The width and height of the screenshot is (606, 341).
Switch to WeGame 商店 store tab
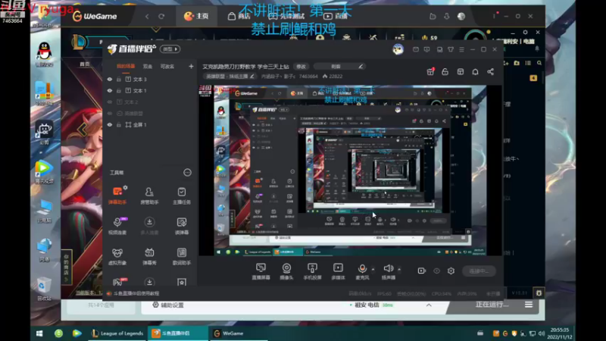coord(239,16)
